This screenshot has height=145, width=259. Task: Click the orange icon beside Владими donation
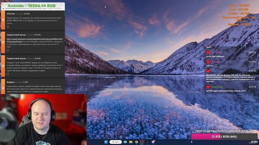pos(3,88)
